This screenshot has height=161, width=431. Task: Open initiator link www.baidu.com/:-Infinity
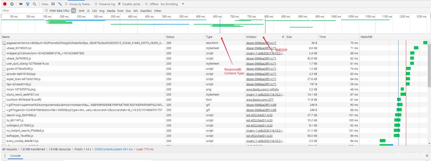point(263,89)
